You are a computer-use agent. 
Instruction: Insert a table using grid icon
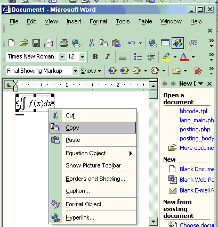coord(165,43)
